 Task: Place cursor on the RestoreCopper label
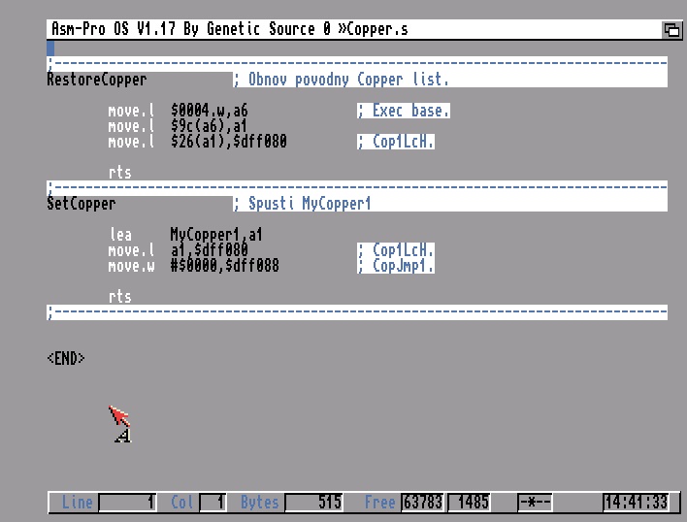coord(97,80)
